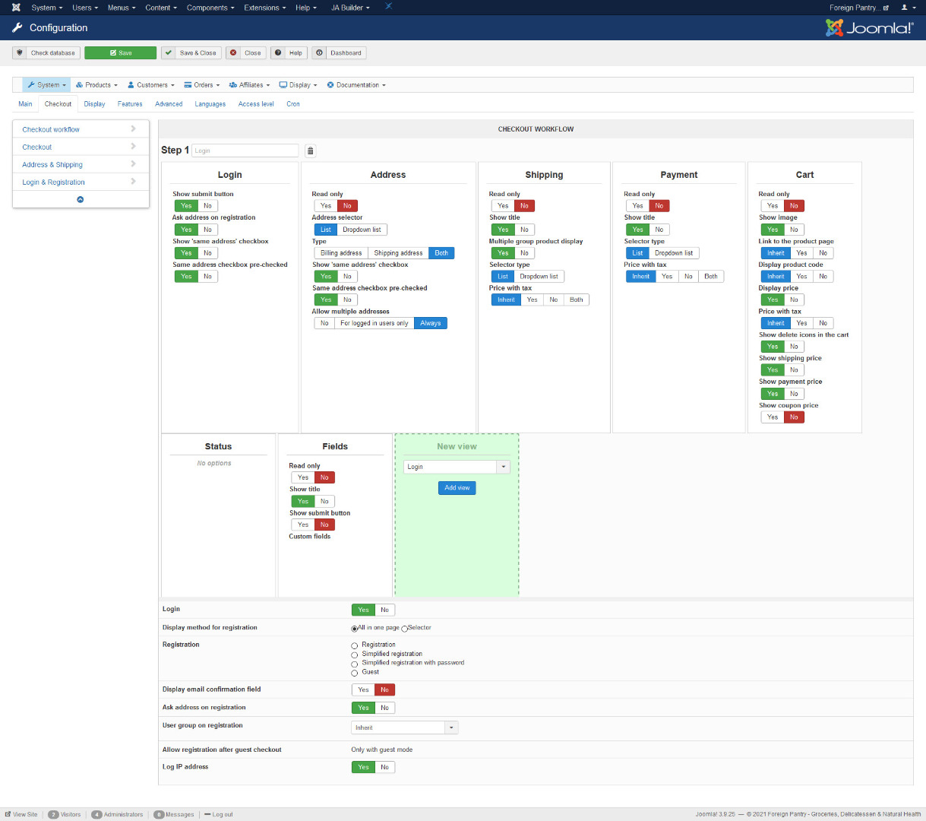Collapse the sidebar using the up-arrow icon
This screenshot has width=926, height=821.
tap(81, 200)
